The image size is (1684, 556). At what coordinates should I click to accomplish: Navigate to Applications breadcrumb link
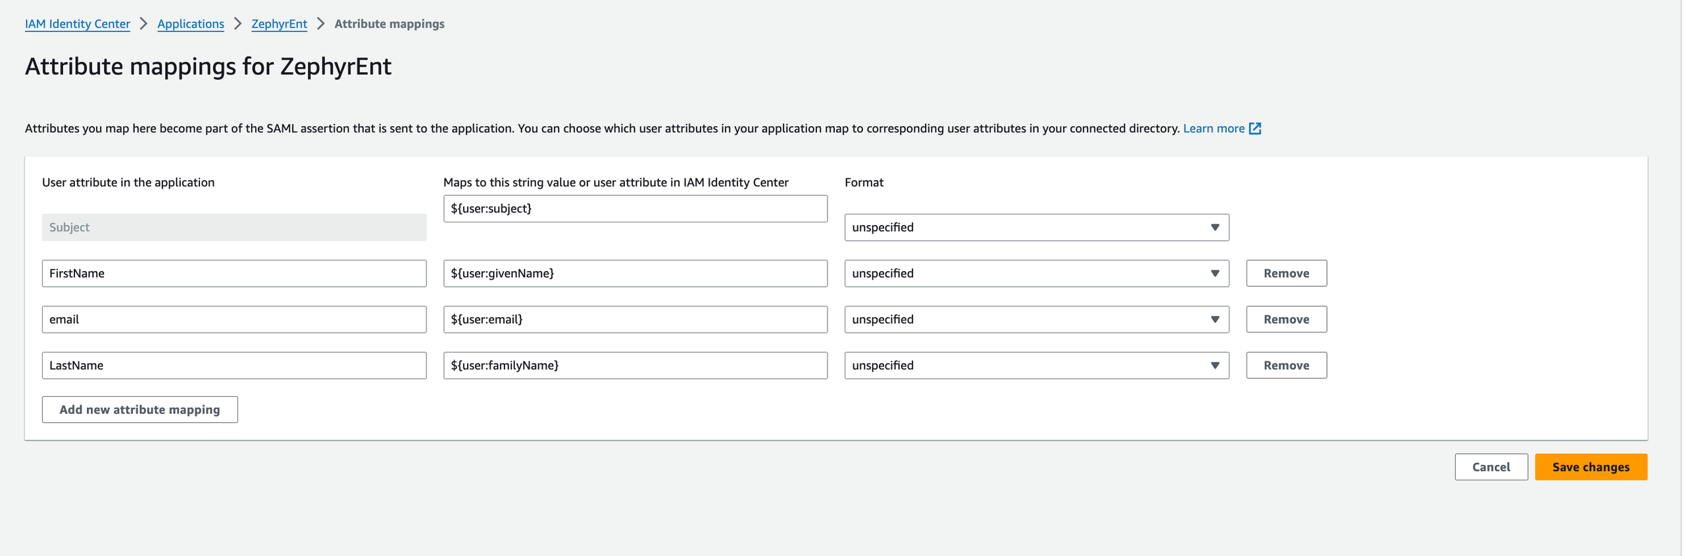coord(191,24)
